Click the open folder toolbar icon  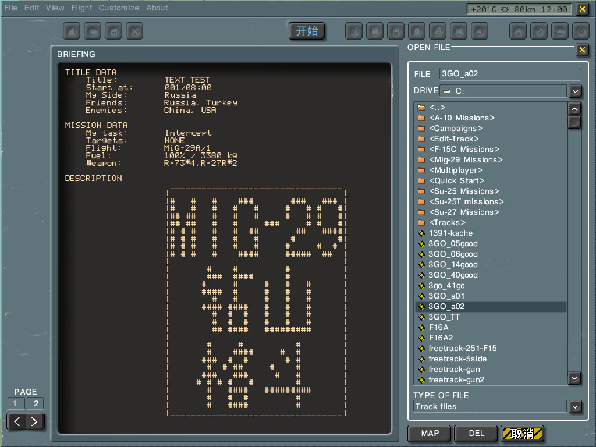click(93, 31)
